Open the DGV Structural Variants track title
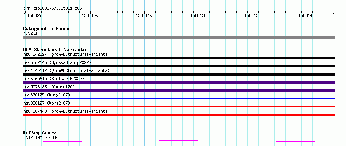346x146 pixels. click(54, 50)
